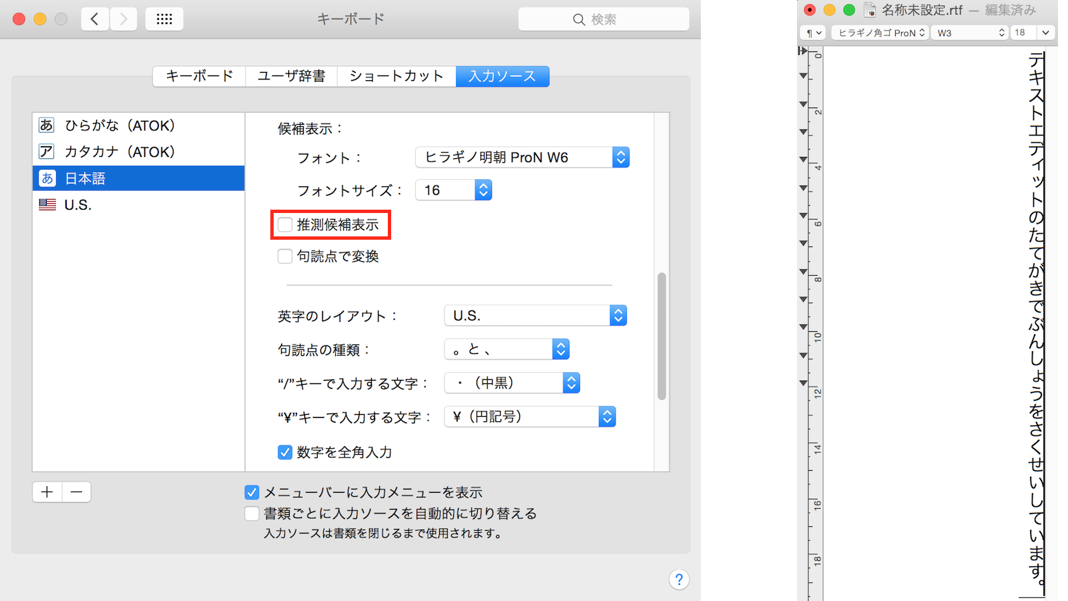The image size is (1068, 601).
Task: Select the 日本語 input source
Action: pyautogui.click(x=139, y=178)
